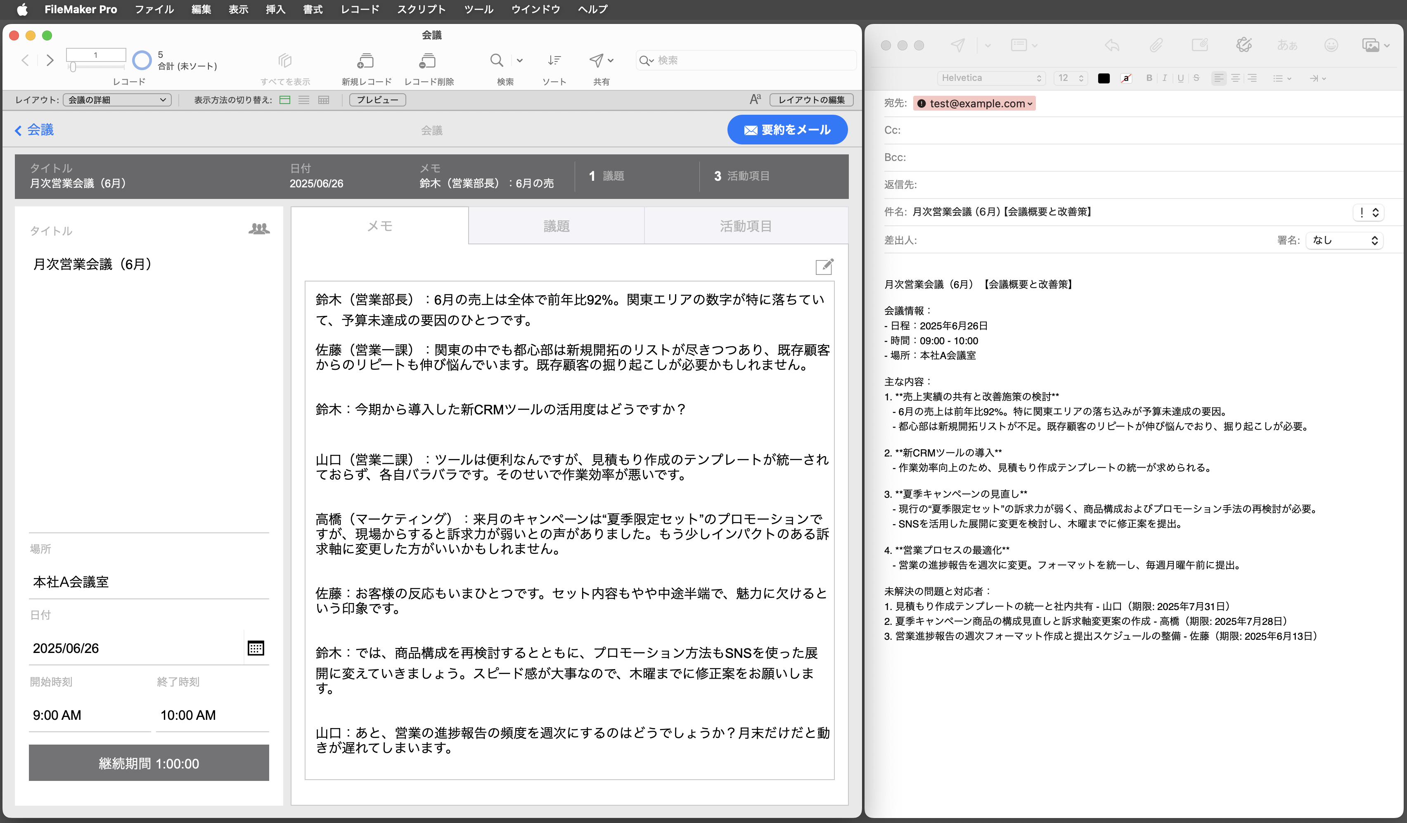Click the paperclip attachment icon in Mail

[x=1156, y=45]
